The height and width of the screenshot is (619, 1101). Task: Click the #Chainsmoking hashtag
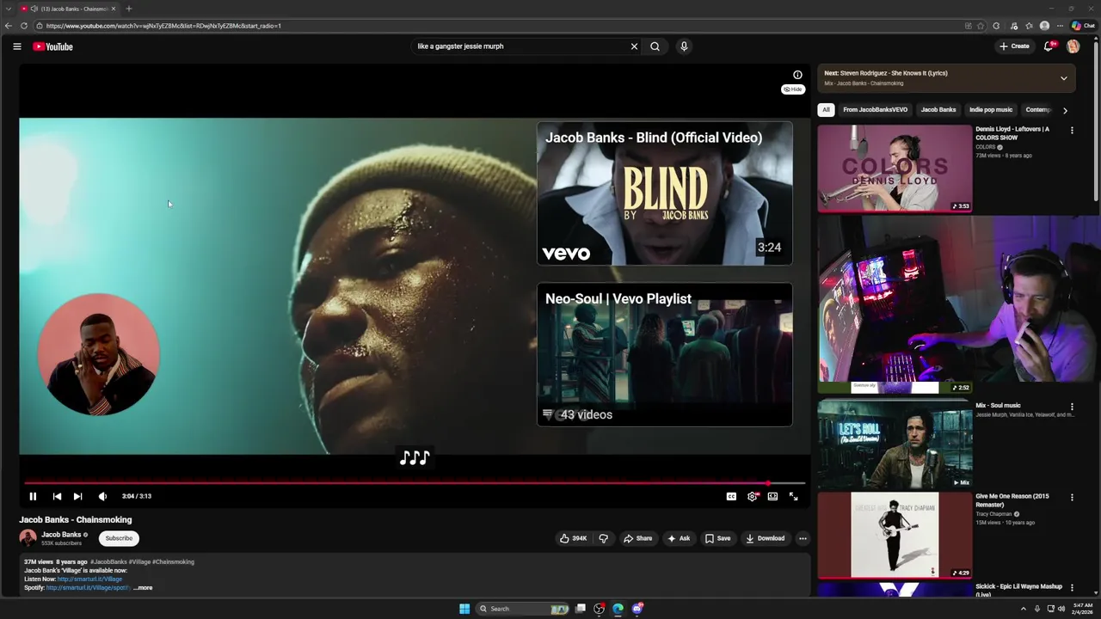[173, 562]
